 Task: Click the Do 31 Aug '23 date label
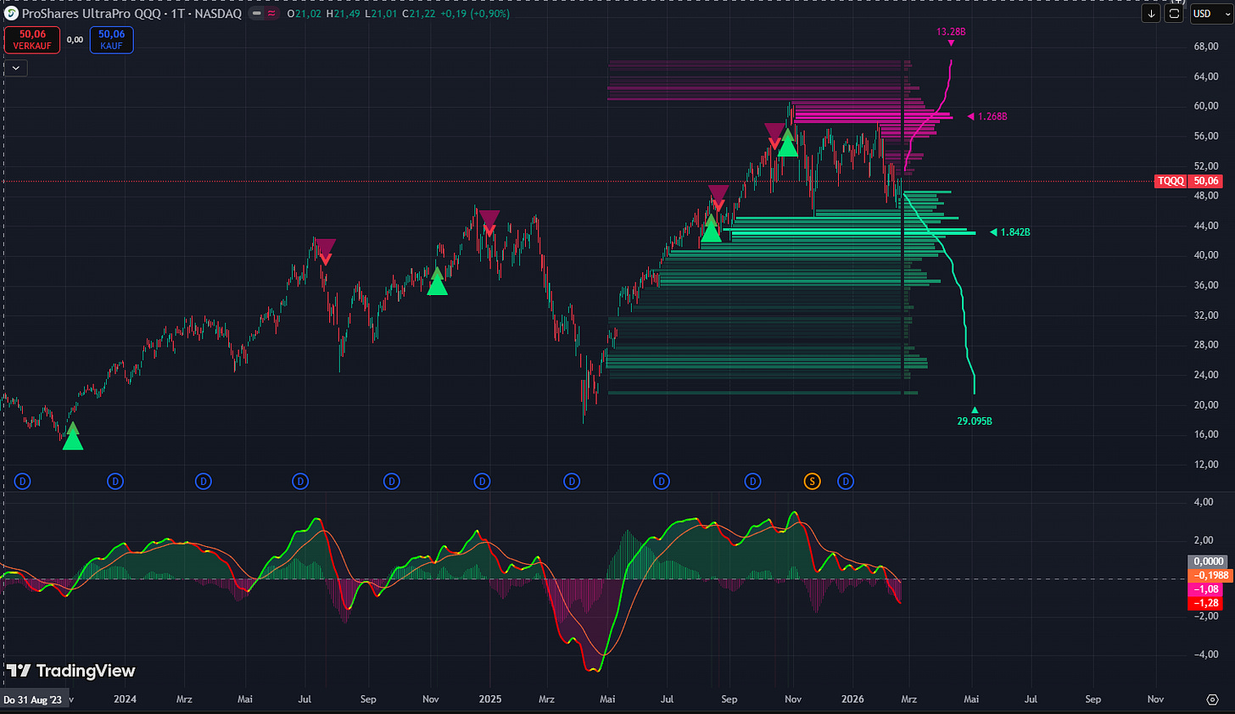[x=32, y=700]
